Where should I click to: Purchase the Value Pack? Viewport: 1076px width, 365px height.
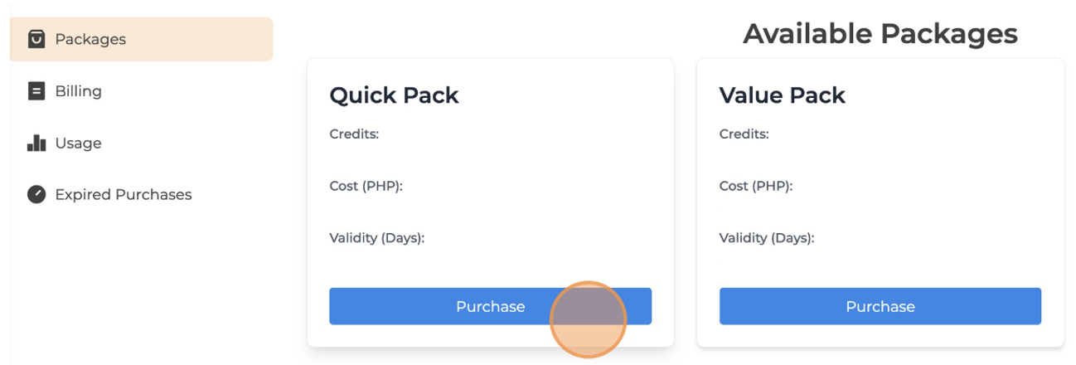tap(880, 306)
